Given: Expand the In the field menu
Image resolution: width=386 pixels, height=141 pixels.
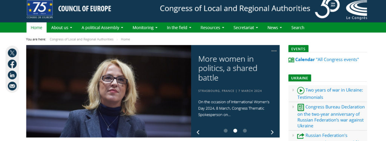Looking at the screenshot, I should click(x=179, y=27).
